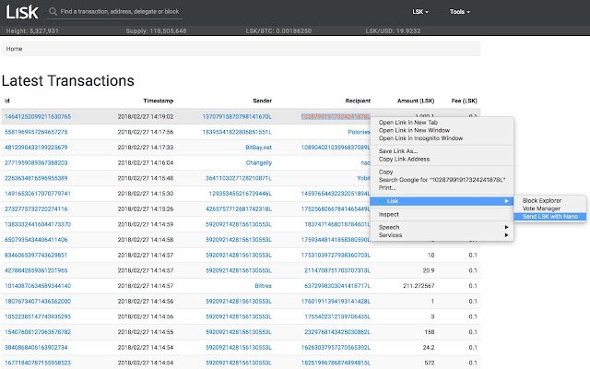Click the search magnifier icon
Viewport: 590px width, 369px height.
coord(53,12)
